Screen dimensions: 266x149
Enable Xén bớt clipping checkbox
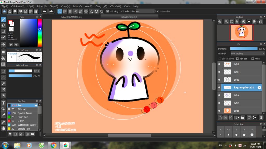click(237, 59)
